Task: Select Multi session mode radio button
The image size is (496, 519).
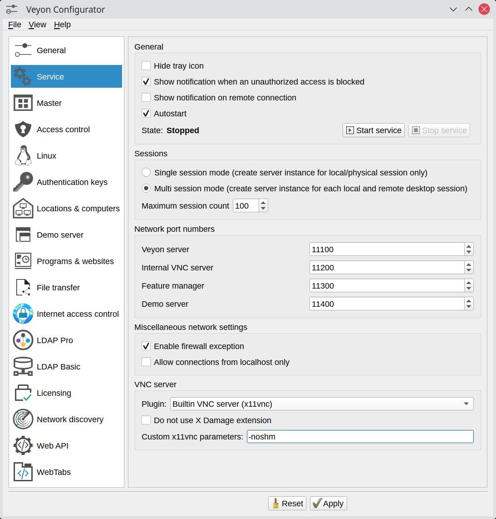Action: (146, 188)
